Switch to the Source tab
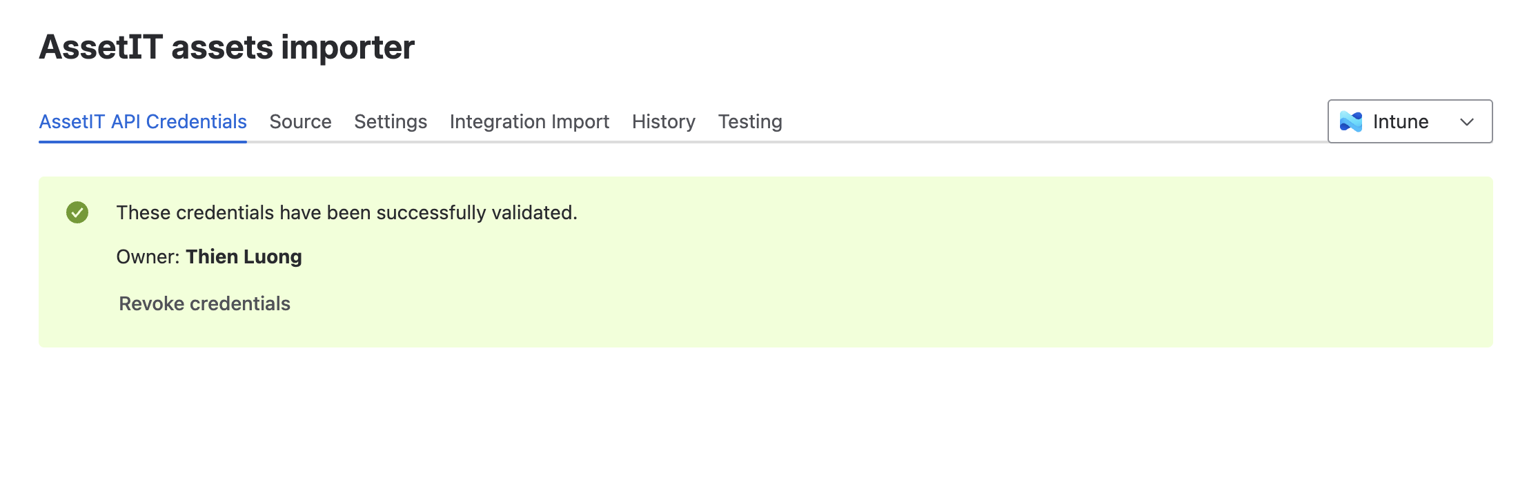 [300, 121]
